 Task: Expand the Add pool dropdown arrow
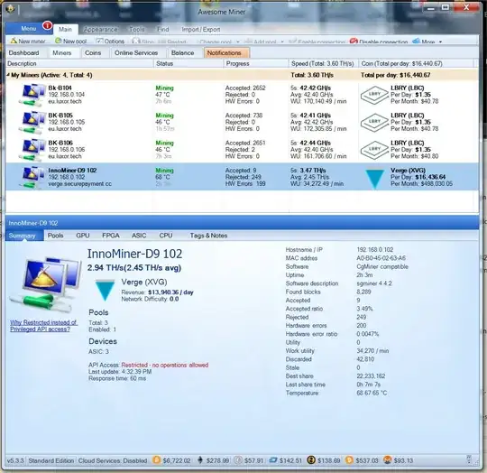pos(282,42)
